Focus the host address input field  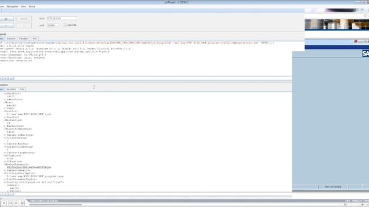[x=62, y=18]
